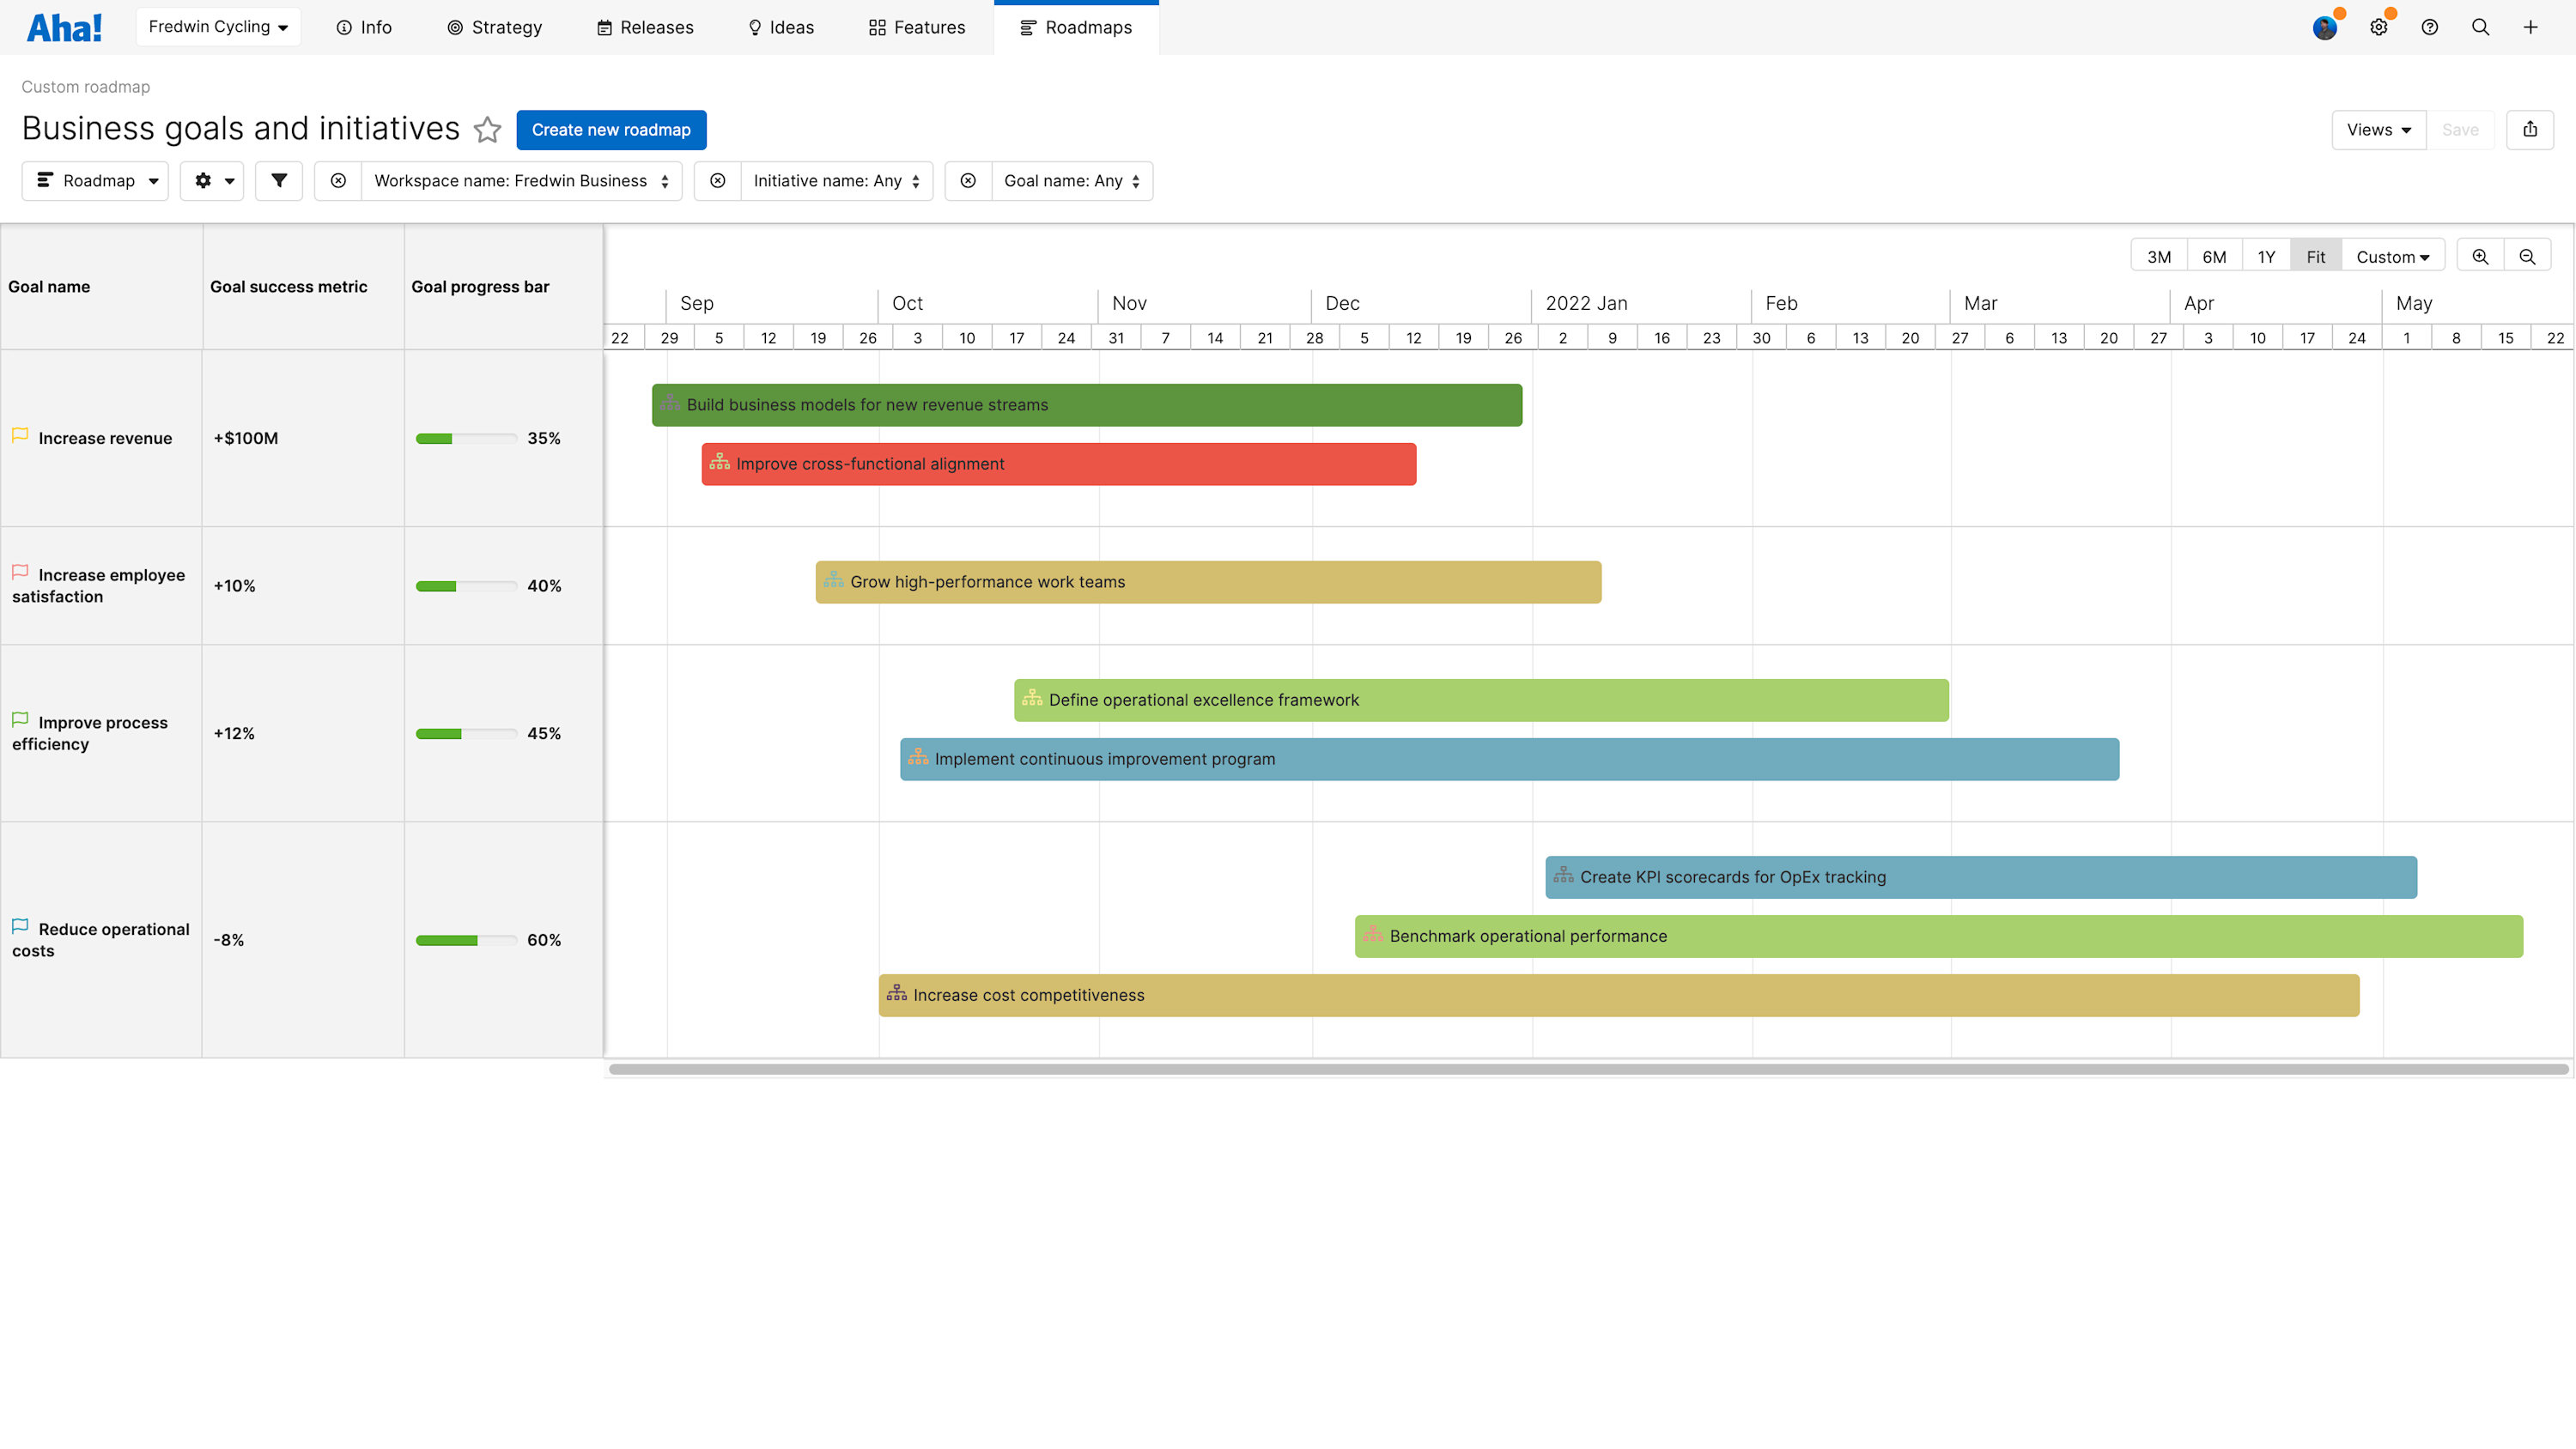Zoom out using the magnifier minus icon
Image resolution: width=2576 pixels, height=1449 pixels.
click(2528, 256)
